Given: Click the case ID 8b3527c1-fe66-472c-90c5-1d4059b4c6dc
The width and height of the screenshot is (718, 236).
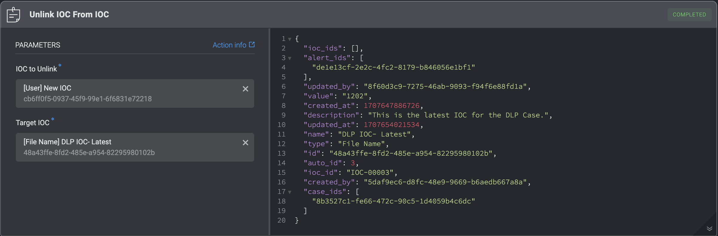Looking at the screenshot, I should 393,201.
